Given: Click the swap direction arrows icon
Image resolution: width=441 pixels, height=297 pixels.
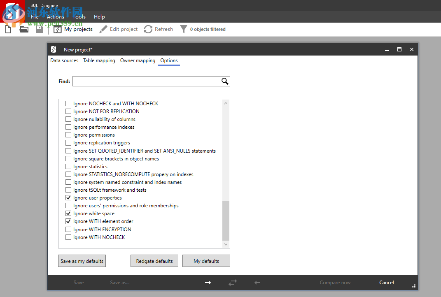Looking at the screenshot, I should (233, 283).
